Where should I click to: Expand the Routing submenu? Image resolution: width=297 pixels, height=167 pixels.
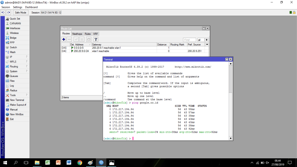[x=14, y=67]
